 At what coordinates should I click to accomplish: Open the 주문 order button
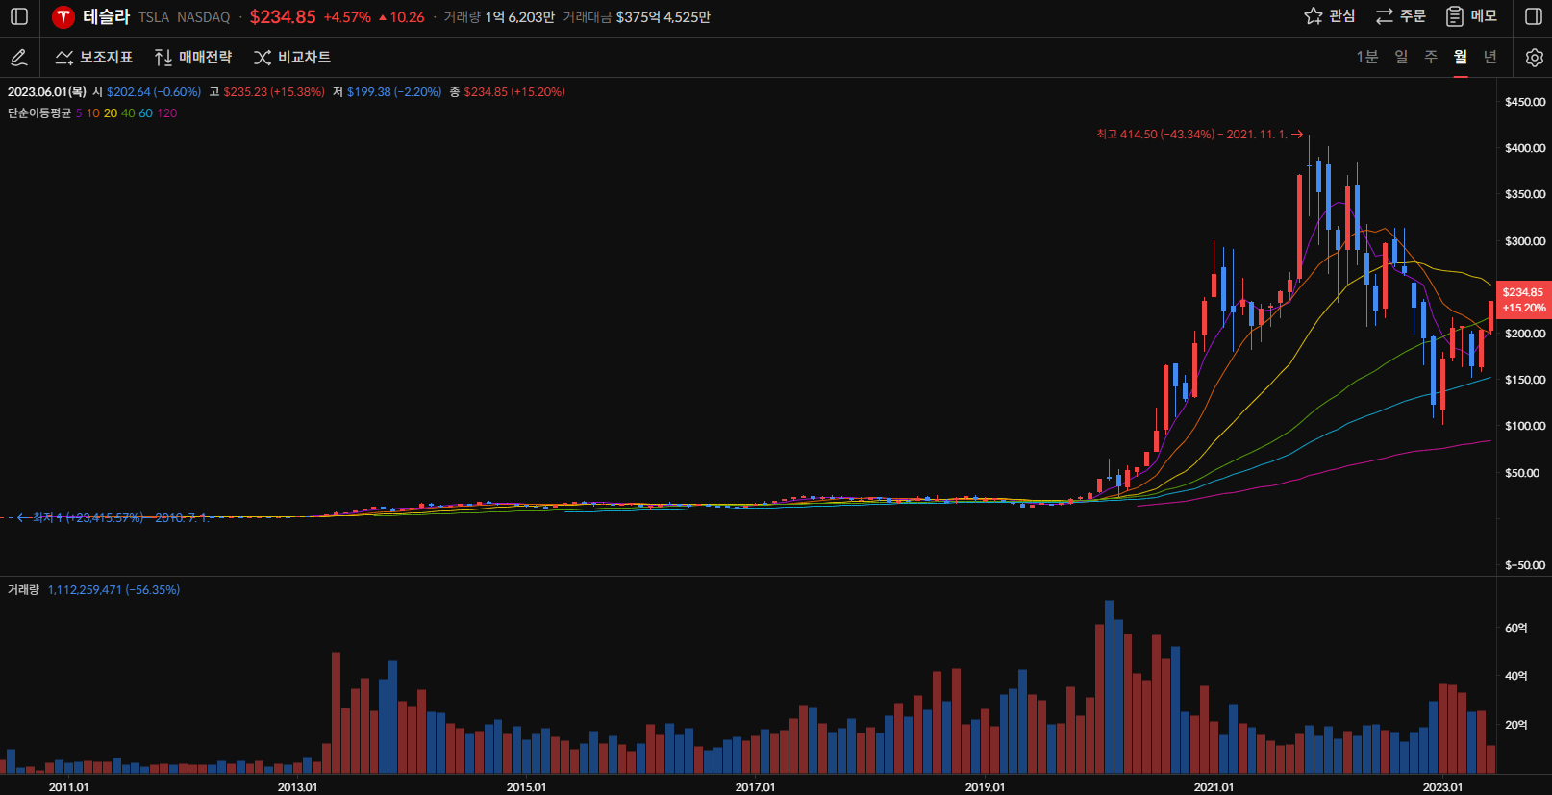point(1401,16)
